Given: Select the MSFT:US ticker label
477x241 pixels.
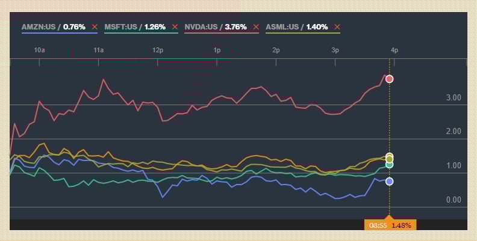Looking at the screenshot, I should [121, 27].
